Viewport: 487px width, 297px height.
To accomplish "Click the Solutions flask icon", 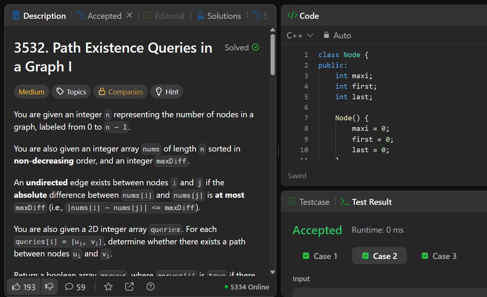I will tap(200, 15).
